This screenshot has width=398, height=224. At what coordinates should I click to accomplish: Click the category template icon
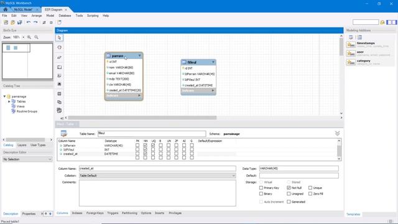click(x=351, y=62)
